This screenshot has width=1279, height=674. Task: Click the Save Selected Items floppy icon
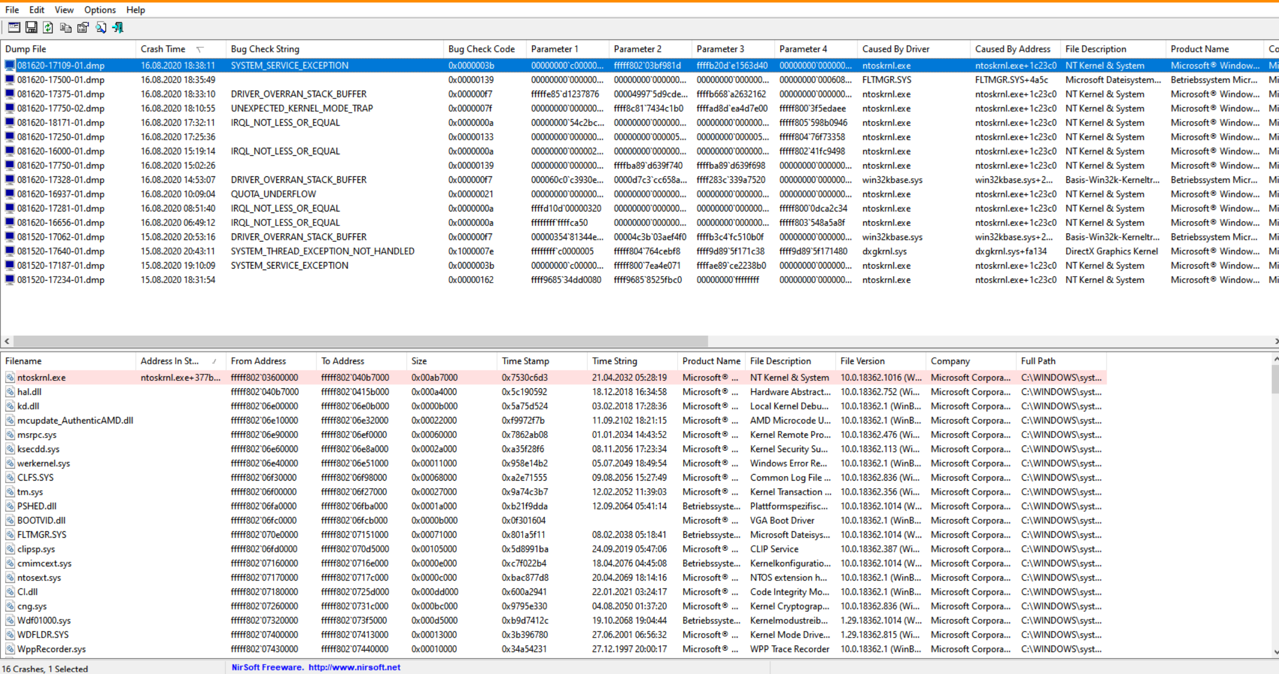31,28
